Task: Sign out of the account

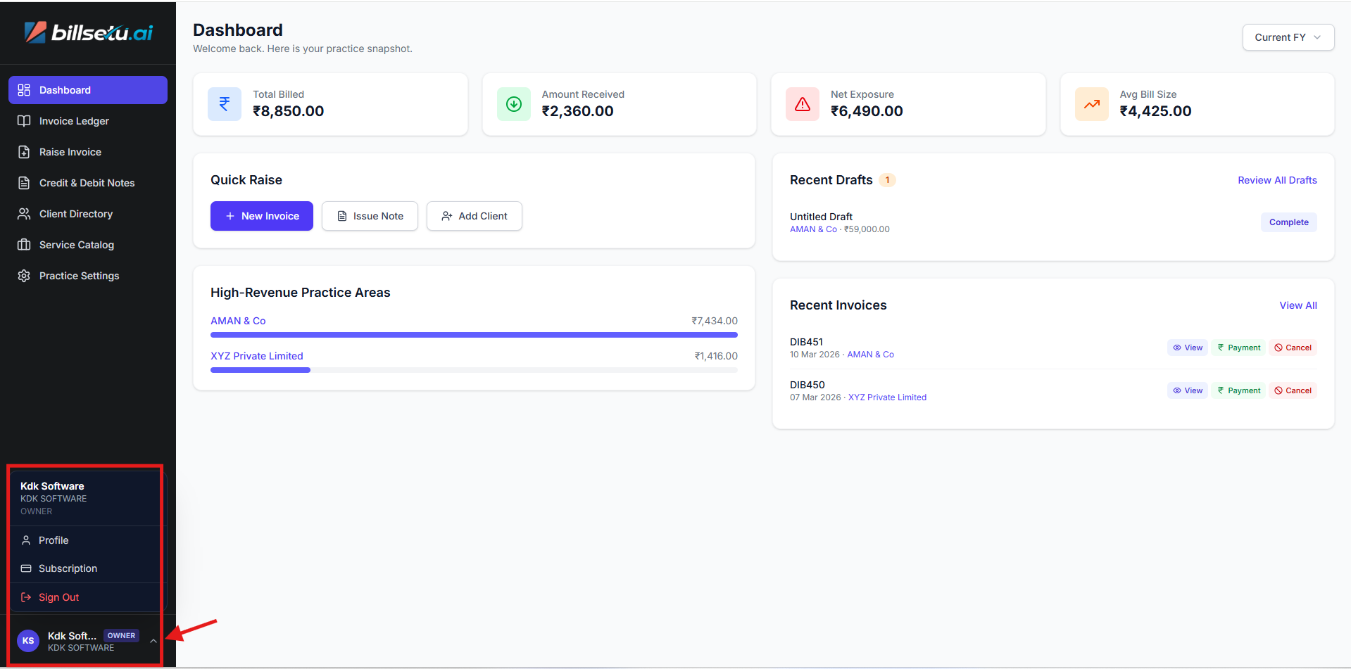Action: (58, 597)
